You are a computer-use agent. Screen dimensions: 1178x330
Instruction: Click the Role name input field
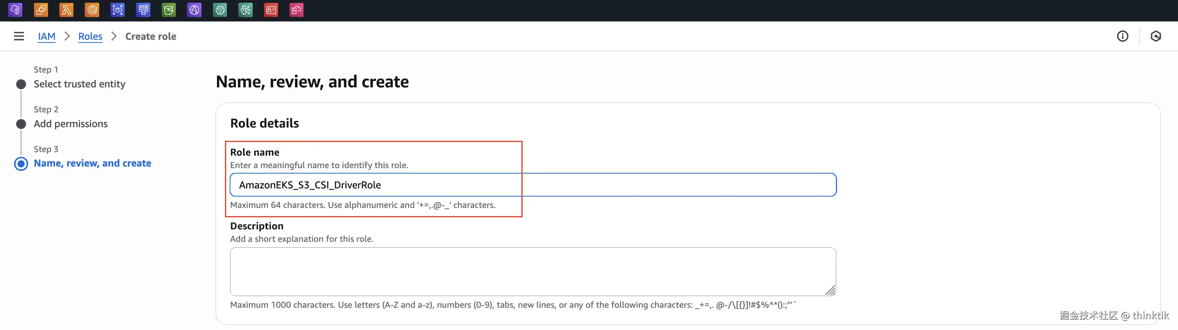click(533, 185)
